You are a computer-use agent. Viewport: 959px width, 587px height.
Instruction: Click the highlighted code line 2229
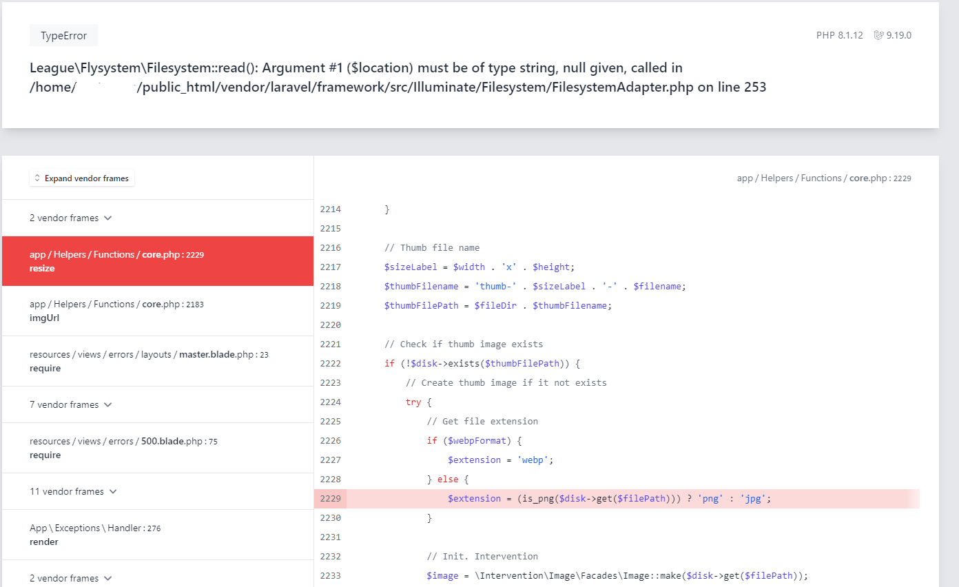(617, 498)
